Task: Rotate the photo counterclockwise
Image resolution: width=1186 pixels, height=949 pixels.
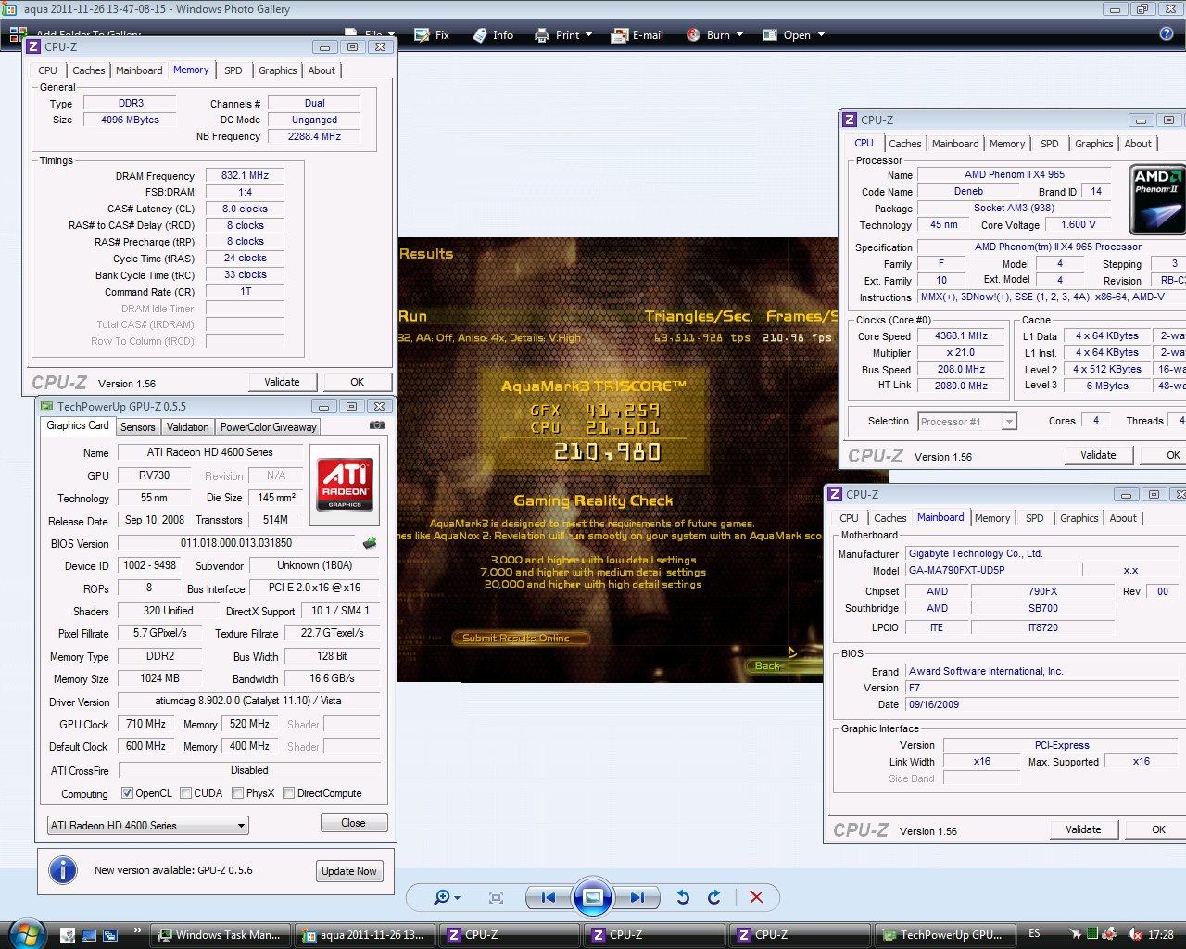Action: click(x=683, y=897)
